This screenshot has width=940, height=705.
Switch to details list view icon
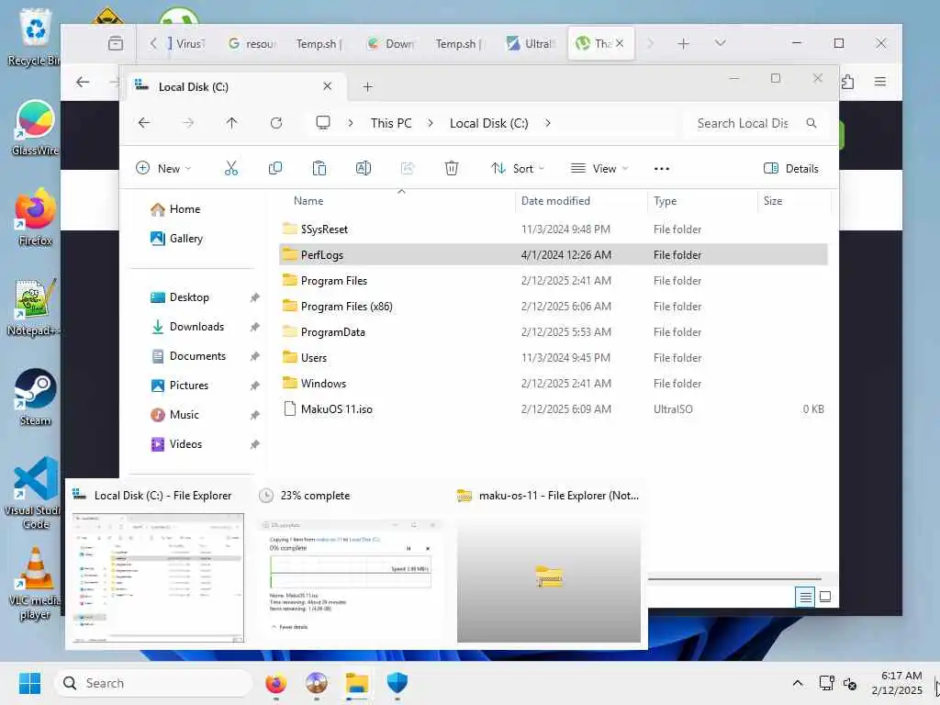[x=805, y=597]
